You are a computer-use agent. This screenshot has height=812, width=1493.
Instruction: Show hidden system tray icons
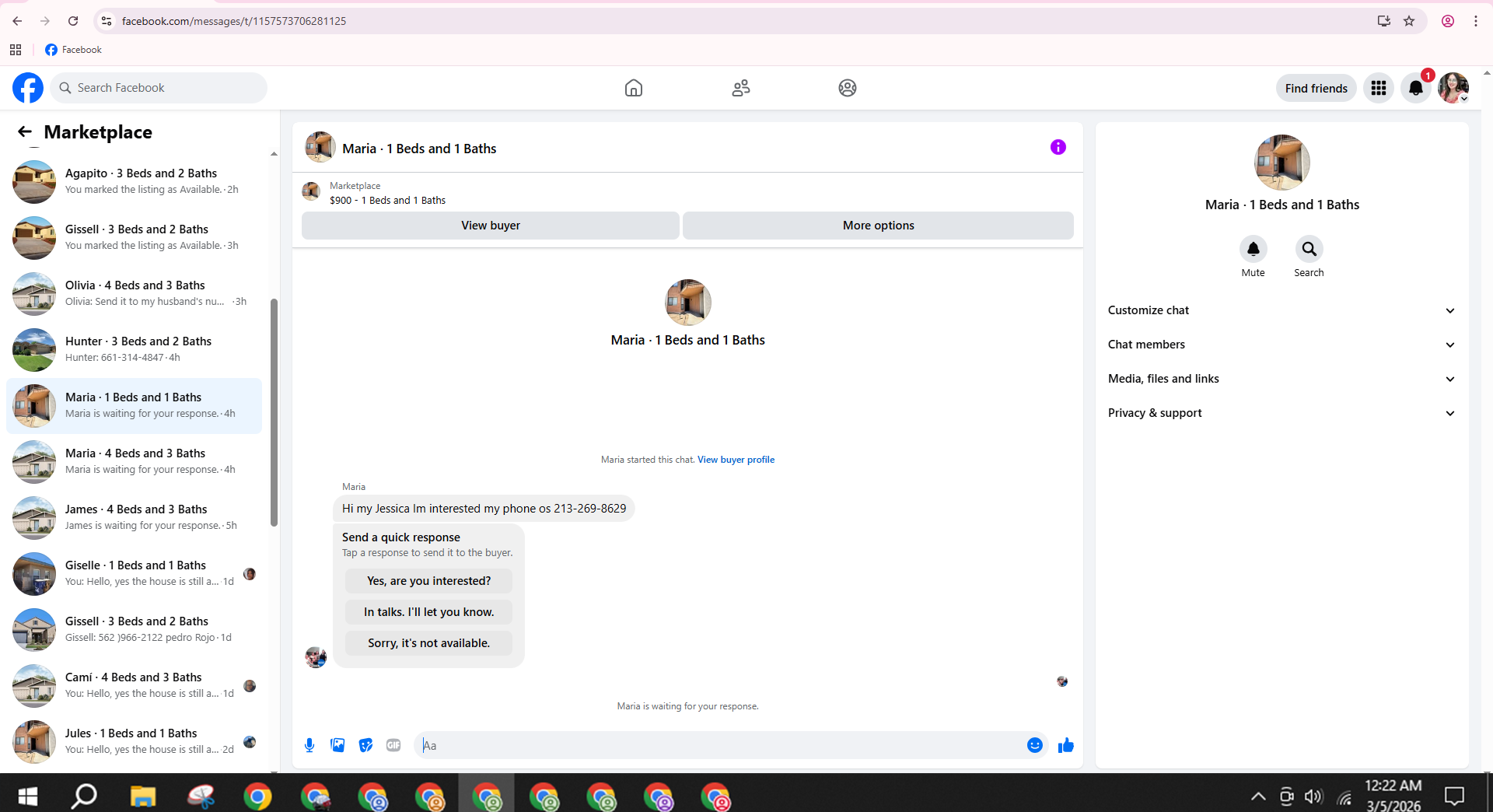[1258, 796]
